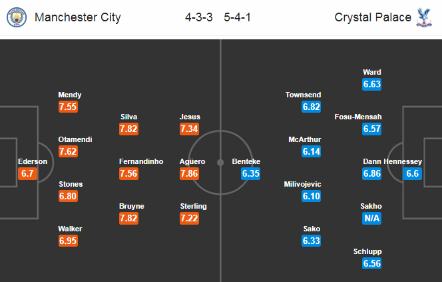Select Sterling's 7.22 rating badge
Screen dimensions: 442x282
pos(189,218)
